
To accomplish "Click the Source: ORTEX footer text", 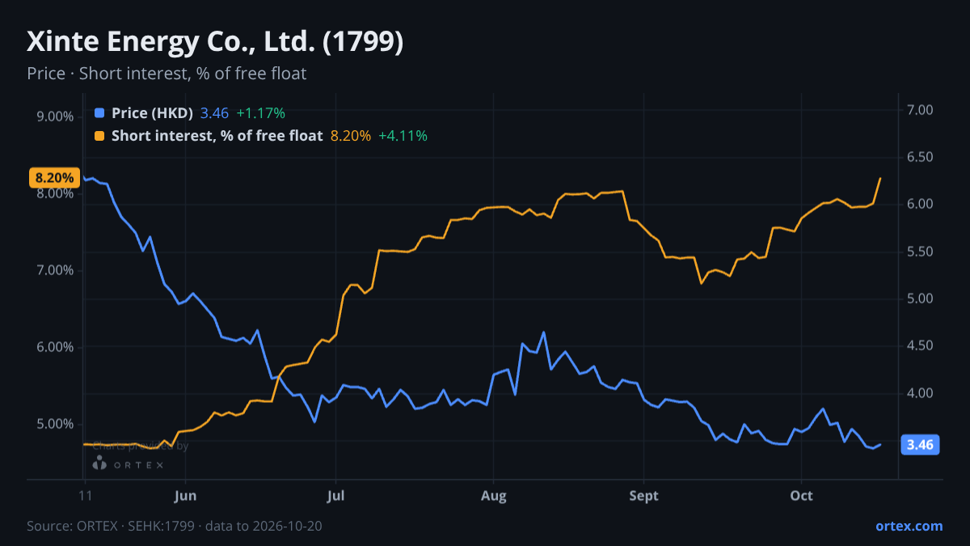I will tap(174, 526).
